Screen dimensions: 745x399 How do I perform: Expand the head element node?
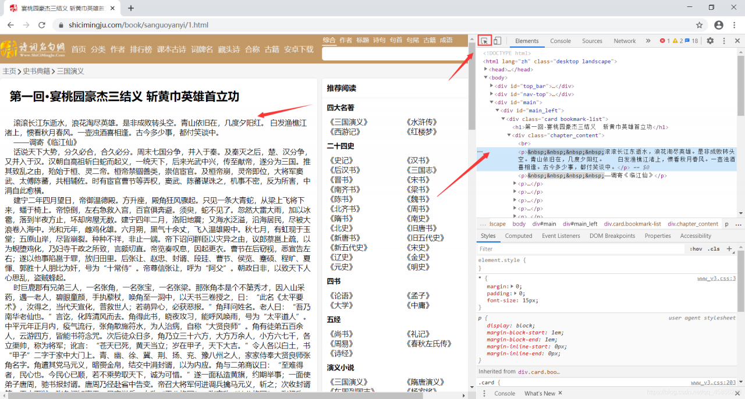(486, 70)
